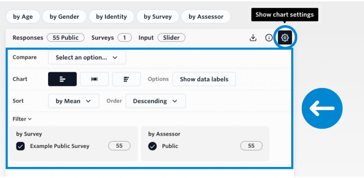
Task: Switch to the box plot chart type
Action: pos(94,79)
